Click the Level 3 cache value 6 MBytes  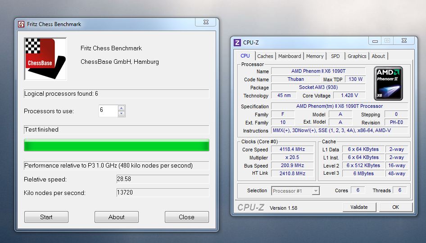[363, 173]
